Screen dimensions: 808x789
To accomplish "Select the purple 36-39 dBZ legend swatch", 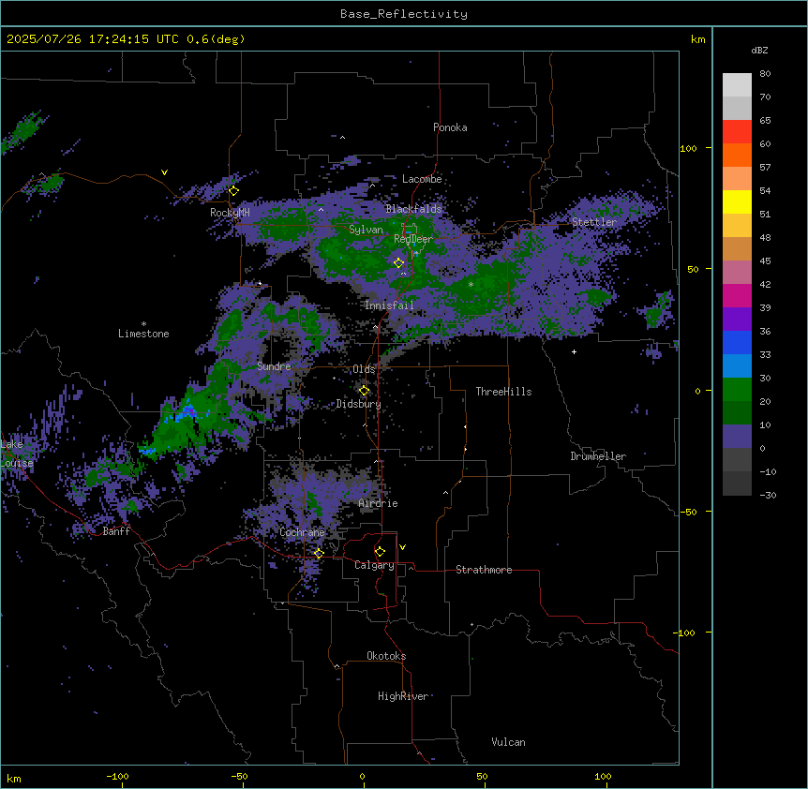I will click(737, 320).
